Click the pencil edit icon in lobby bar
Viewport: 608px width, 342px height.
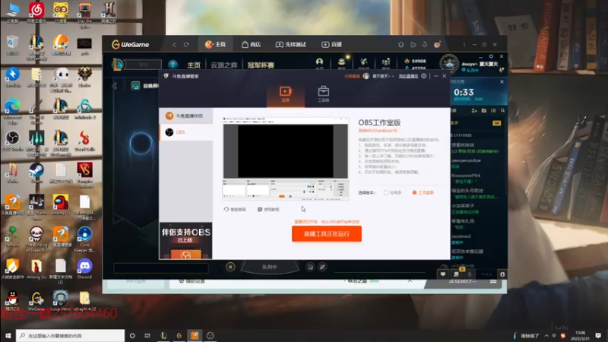pyautogui.click(x=322, y=267)
